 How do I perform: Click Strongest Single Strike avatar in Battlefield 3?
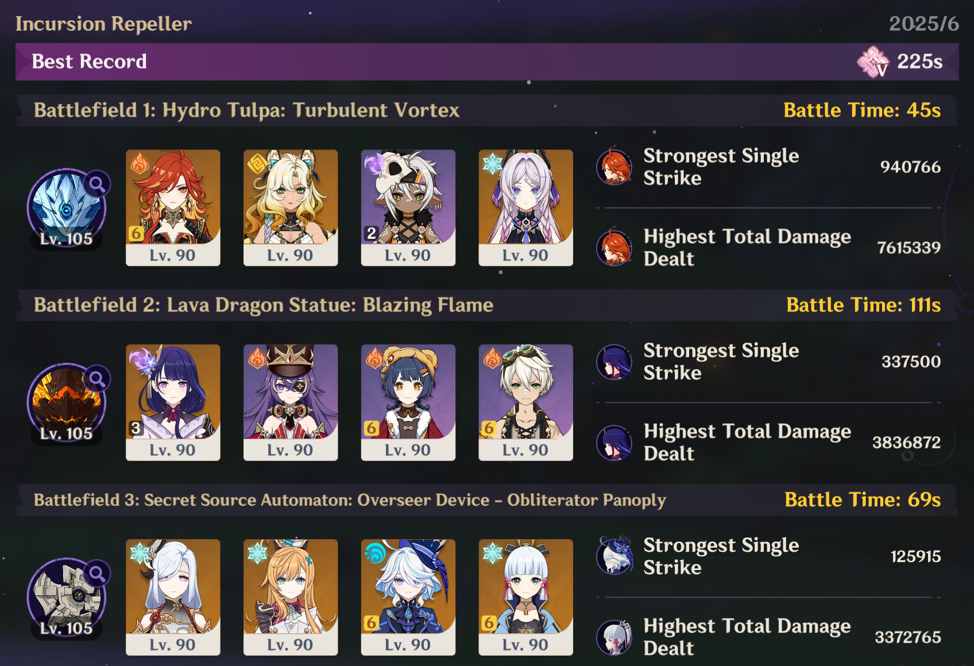[614, 556]
